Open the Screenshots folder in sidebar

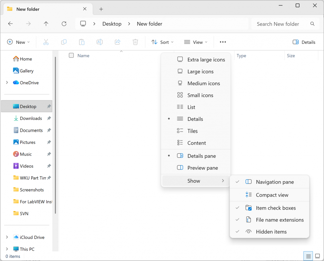(28, 190)
